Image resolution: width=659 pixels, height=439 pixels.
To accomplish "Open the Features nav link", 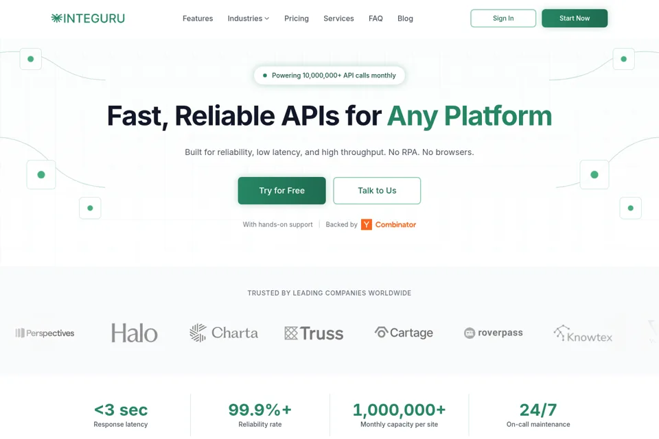I will tap(198, 19).
